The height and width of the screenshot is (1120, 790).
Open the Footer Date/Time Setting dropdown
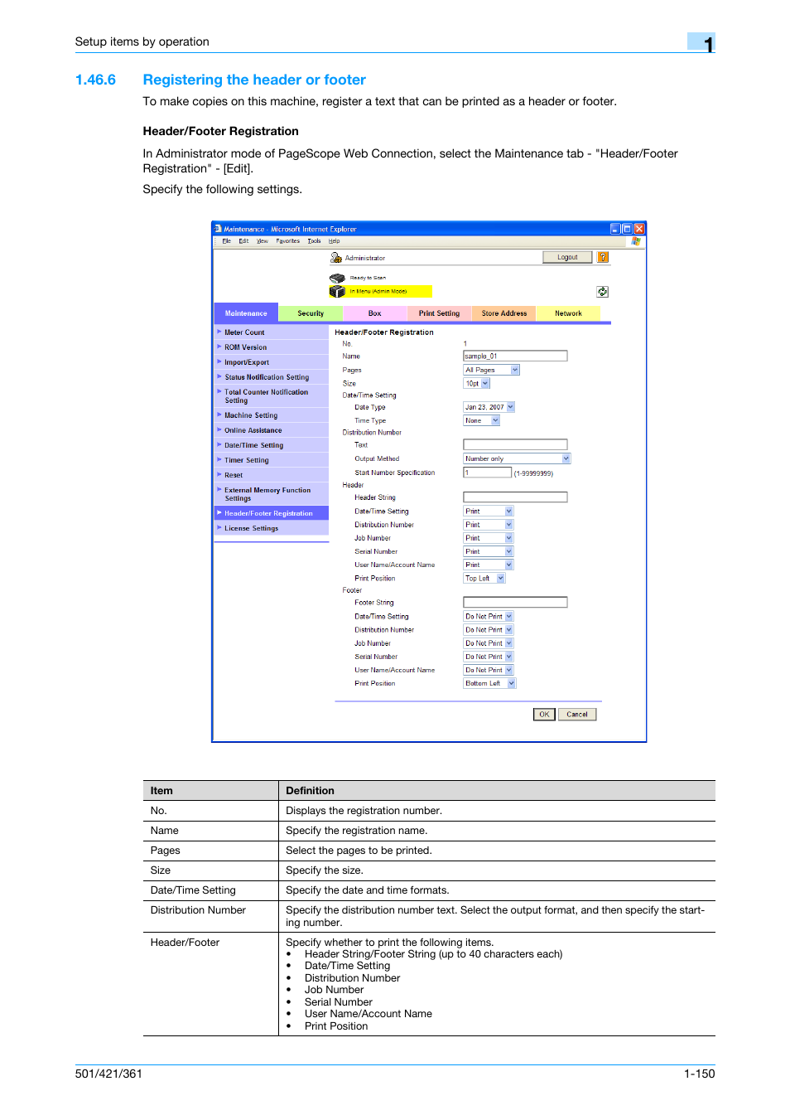pyautogui.click(x=489, y=617)
